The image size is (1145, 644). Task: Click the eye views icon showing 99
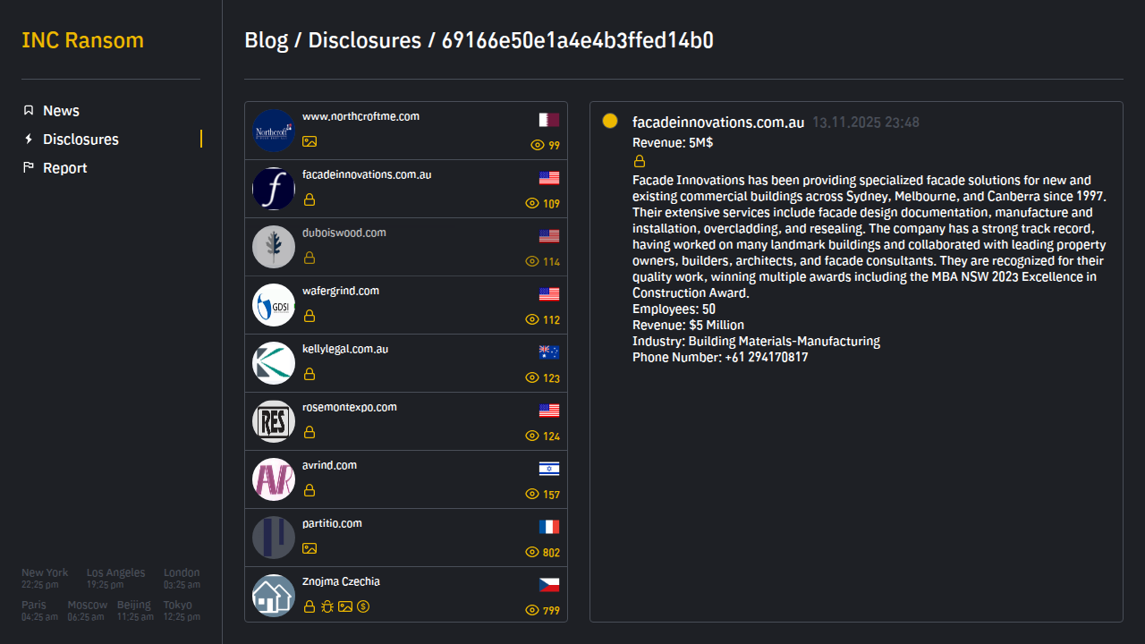tap(538, 145)
